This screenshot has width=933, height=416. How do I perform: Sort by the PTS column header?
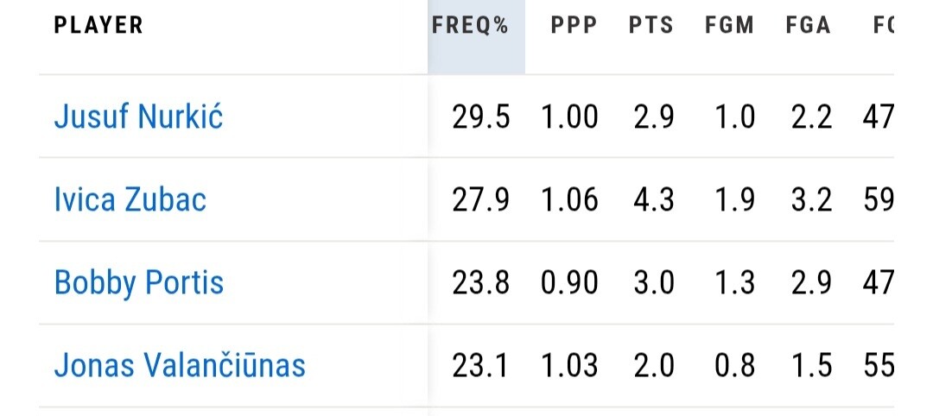[x=651, y=26]
